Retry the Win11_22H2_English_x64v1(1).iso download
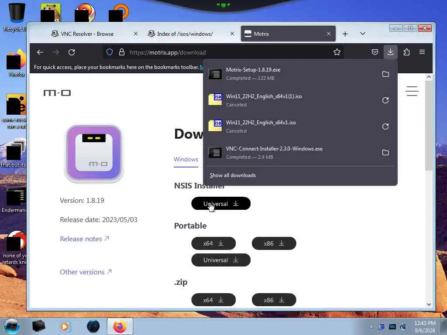Viewport: 447px width, 335px height. coord(385,100)
